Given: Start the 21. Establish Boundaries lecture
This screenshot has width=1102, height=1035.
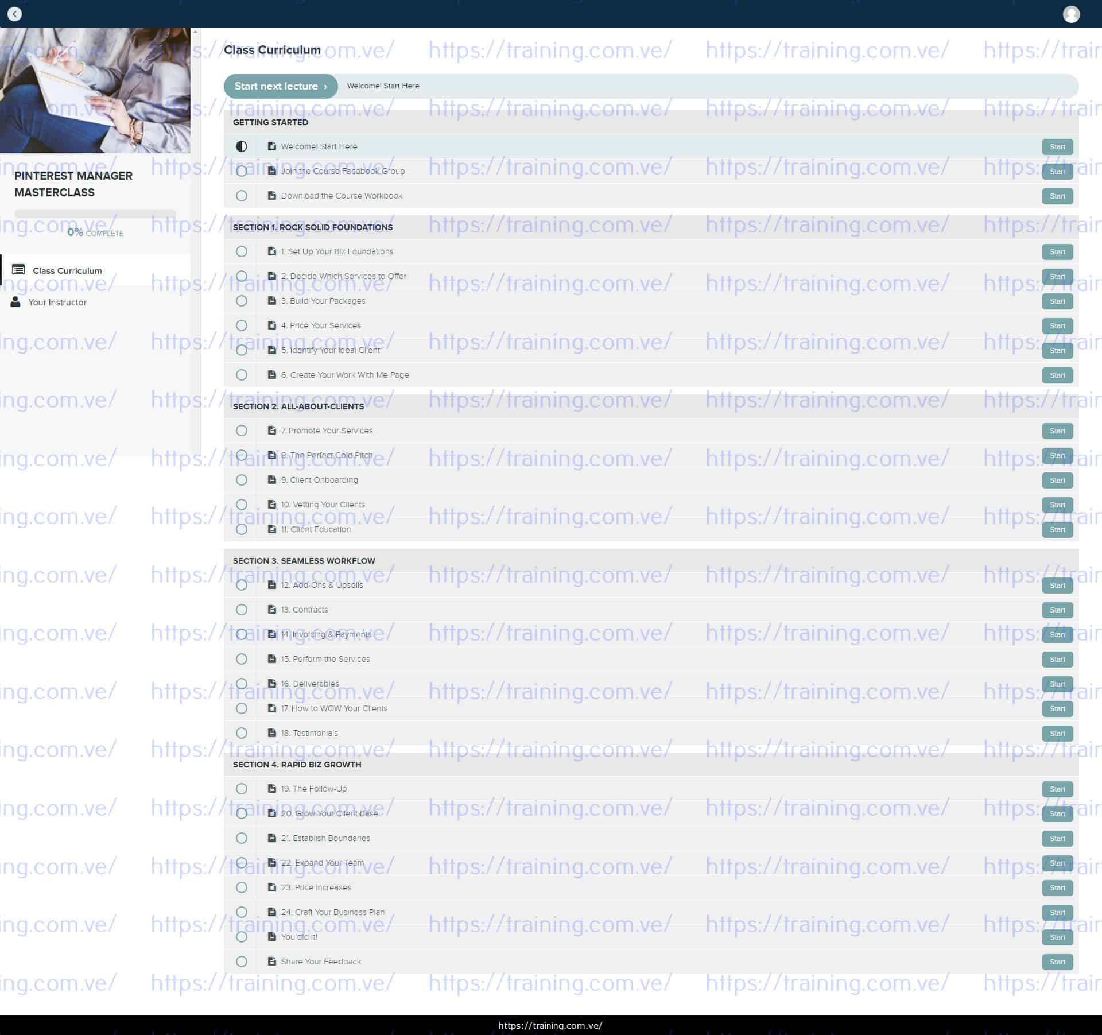Looking at the screenshot, I should click(1057, 838).
